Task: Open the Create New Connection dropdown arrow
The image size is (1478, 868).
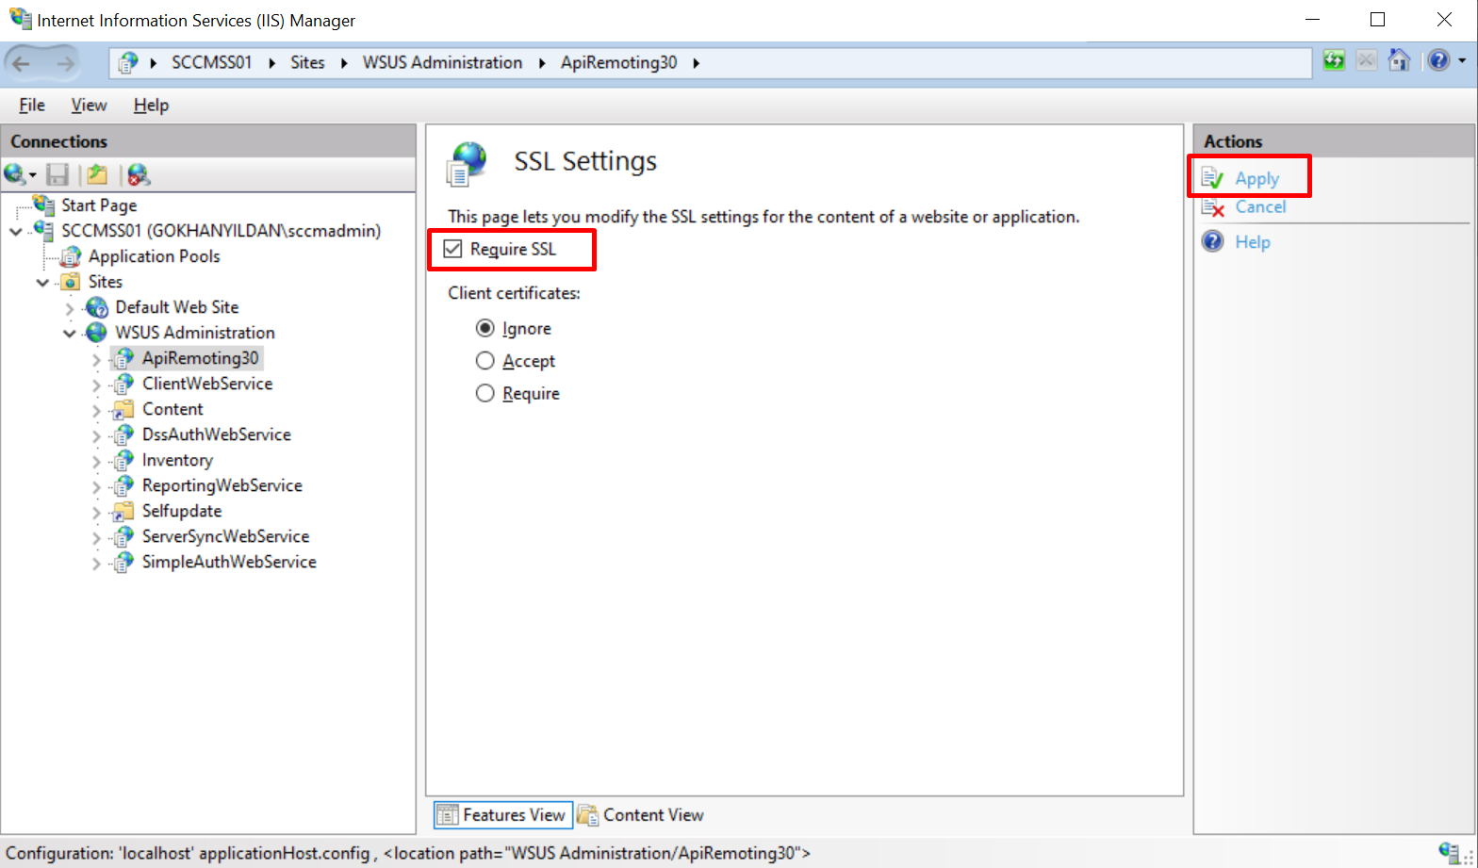Action: click(33, 175)
